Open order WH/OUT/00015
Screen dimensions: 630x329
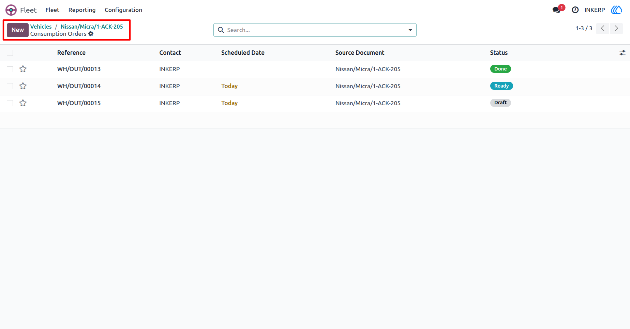tap(79, 103)
